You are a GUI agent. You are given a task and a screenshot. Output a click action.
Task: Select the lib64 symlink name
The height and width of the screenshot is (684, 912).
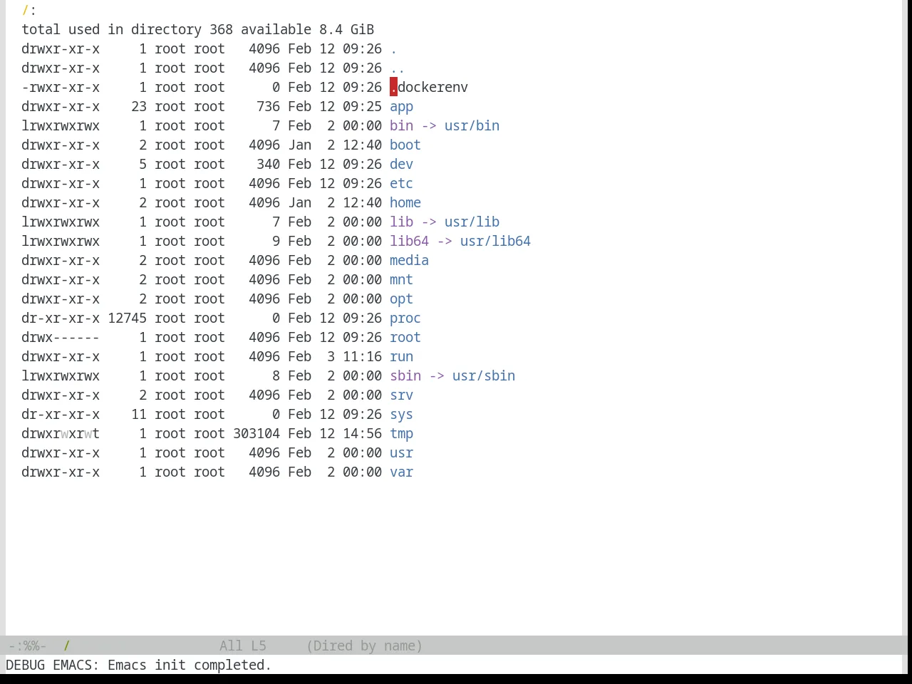[409, 242]
